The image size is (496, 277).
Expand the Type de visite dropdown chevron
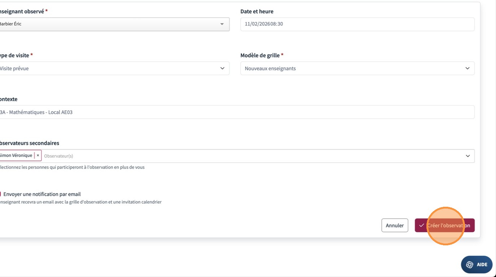click(x=222, y=68)
